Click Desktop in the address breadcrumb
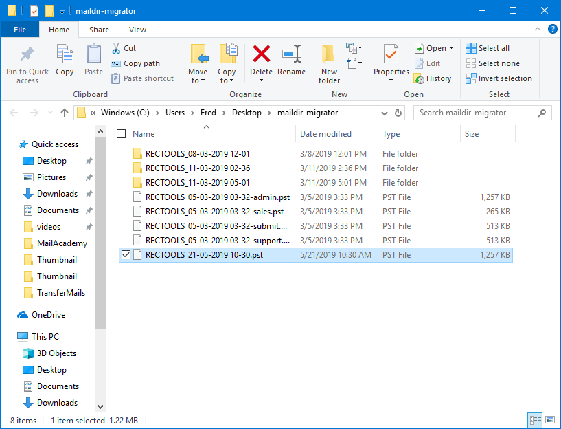The image size is (561, 429). click(x=247, y=113)
